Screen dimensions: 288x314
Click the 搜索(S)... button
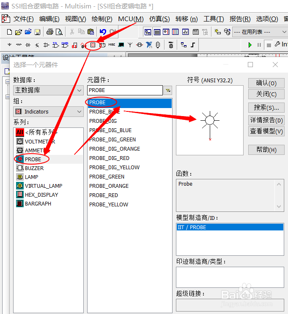[266, 108]
